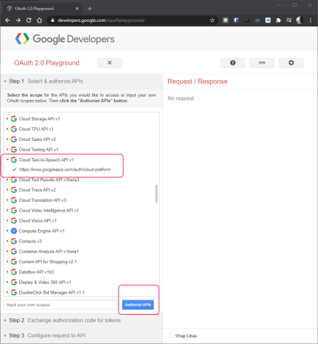Screen dimensions: 318x344
Task: Bookmark this page with the star
Action: [x=212, y=21]
